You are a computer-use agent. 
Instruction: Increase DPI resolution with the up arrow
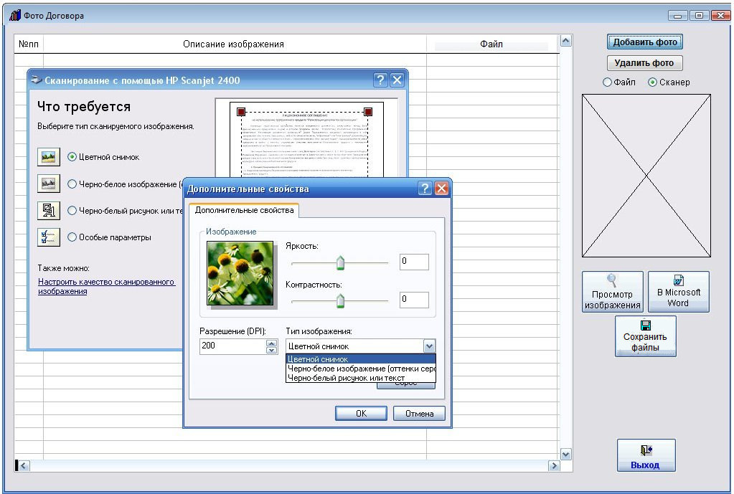coord(271,343)
